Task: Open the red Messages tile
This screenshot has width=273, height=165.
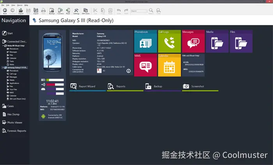Action: coord(193,41)
